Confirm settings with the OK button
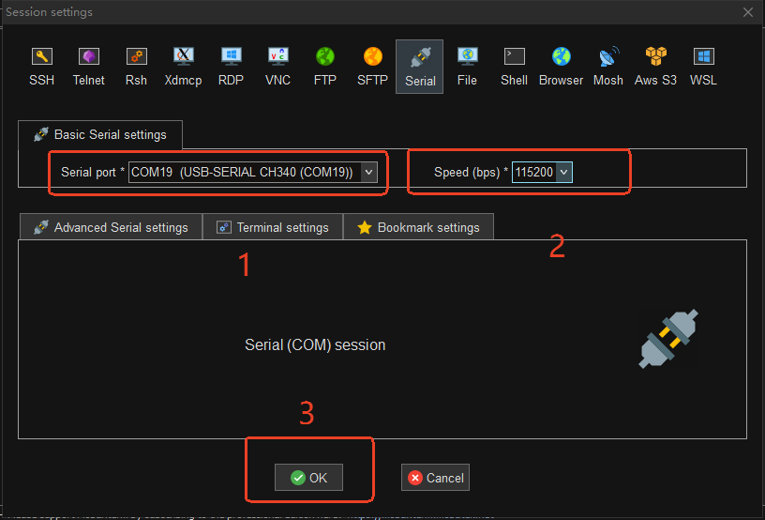Viewport: 765px width, 520px height. pyautogui.click(x=308, y=477)
